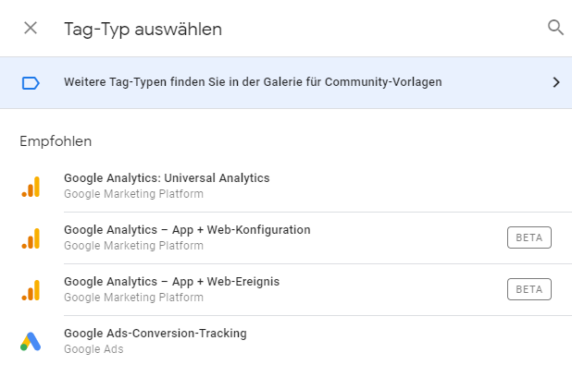Open the Weitere Tag-Typen gallery banner text
The image size is (572, 365).
(x=253, y=82)
